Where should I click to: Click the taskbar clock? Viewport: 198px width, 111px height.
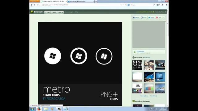[162, 109]
